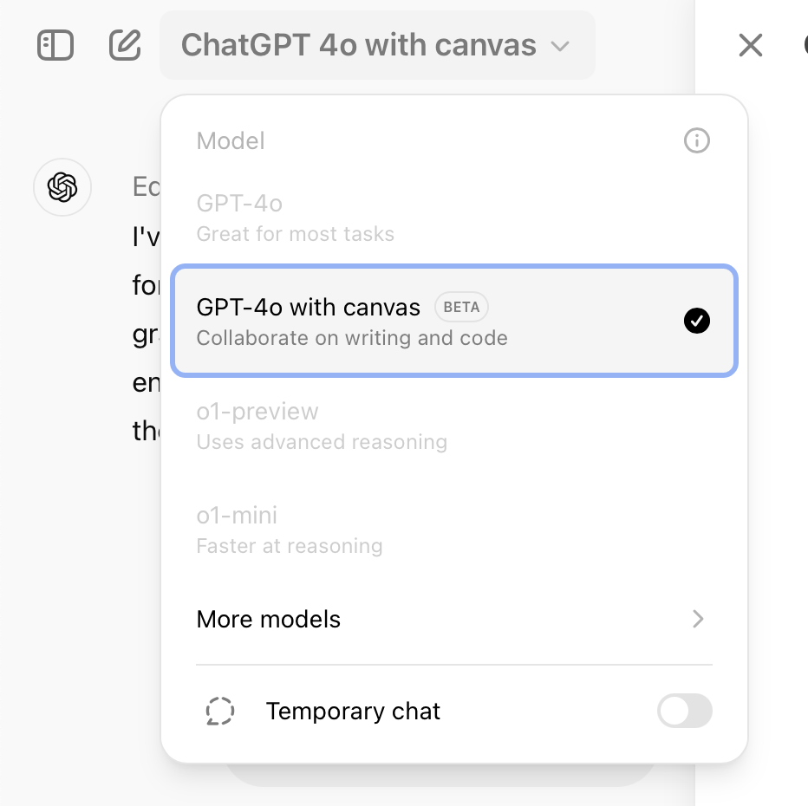The height and width of the screenshot is (806, 808).
Task: Start a new chat with compose icon
Action: 125,45
